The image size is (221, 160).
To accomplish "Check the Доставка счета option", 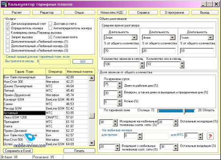I will pyautogui.click(x=50, y=23).
